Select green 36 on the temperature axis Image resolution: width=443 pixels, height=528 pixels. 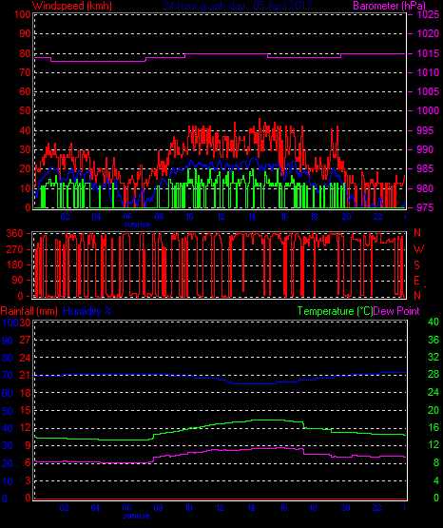pos(433,340)
